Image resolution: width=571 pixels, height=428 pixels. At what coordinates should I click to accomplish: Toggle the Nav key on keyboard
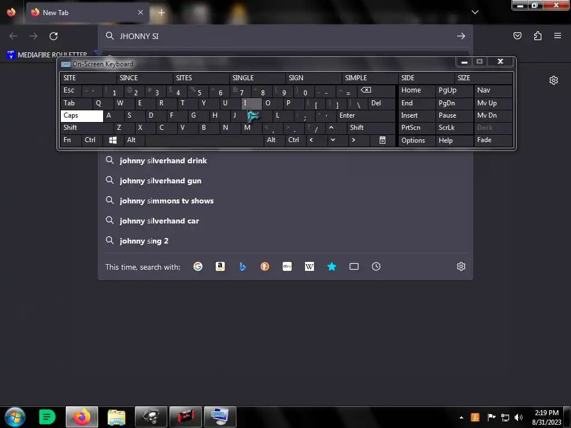click(x=493, y=90)
